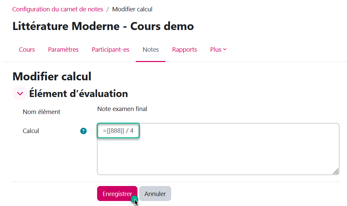Click the Modifier calcul page heading
Image resolution: width=347 pixels, height=206 pixels.
click(52, 76)
